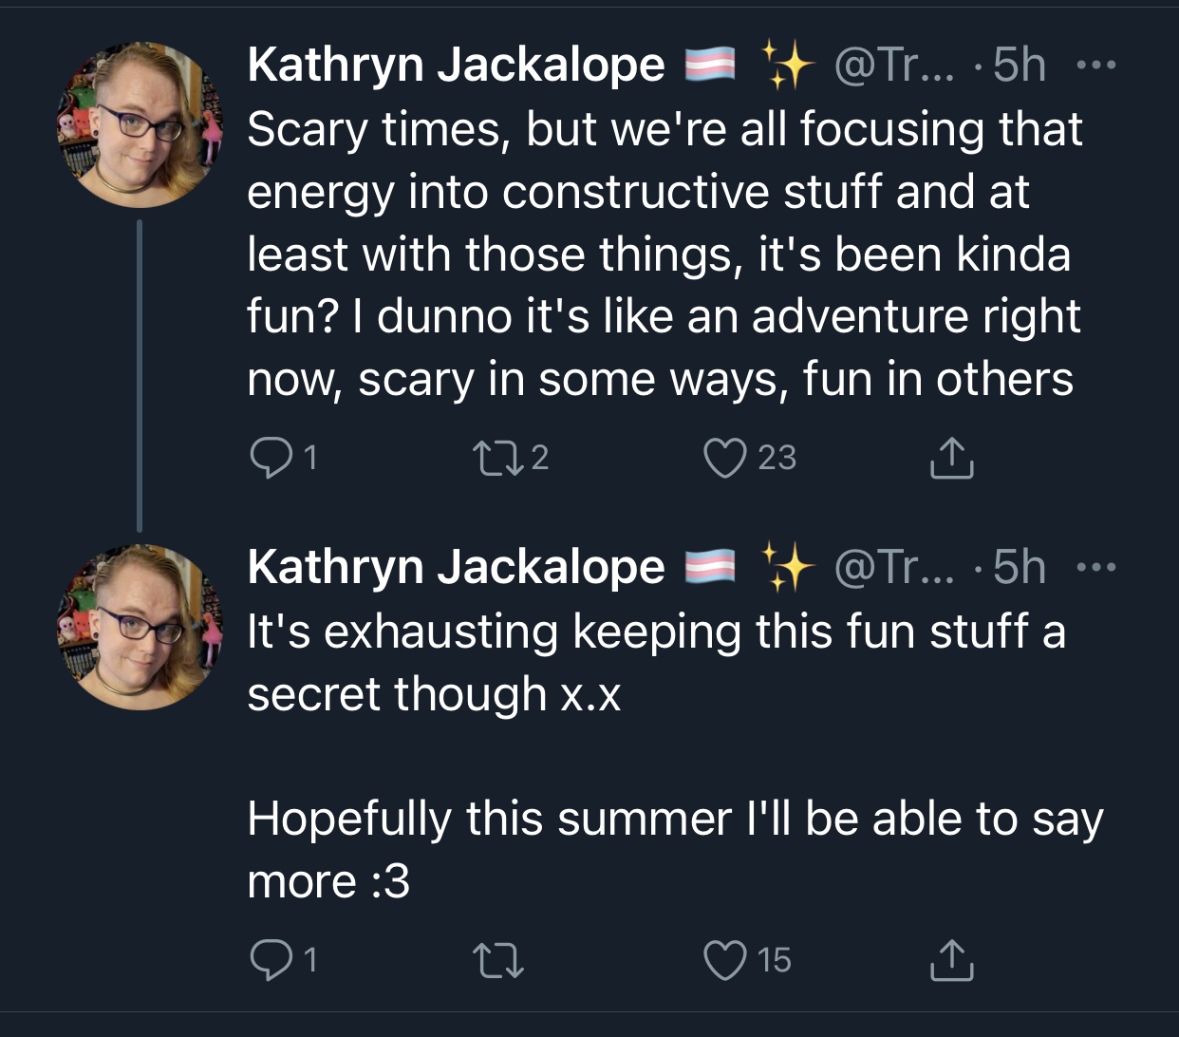Viewport: 1179px width, 1037px height.
Task: Reply to the 'Scary times' tweet
Action: 282,458
